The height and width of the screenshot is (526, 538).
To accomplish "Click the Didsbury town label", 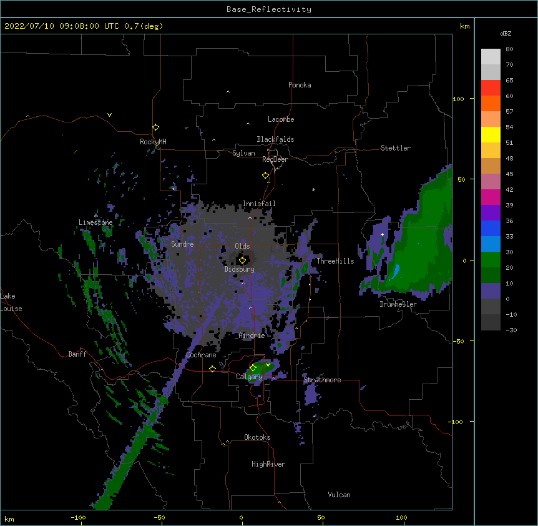I will point(240,269).
